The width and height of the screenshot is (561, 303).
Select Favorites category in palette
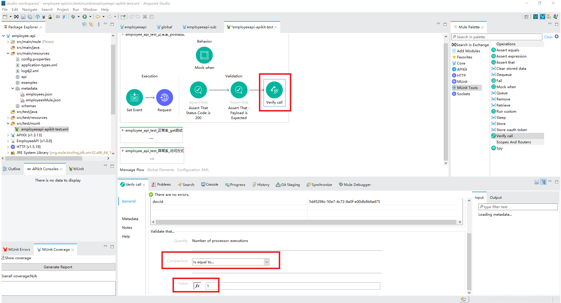tap(462, 57)
